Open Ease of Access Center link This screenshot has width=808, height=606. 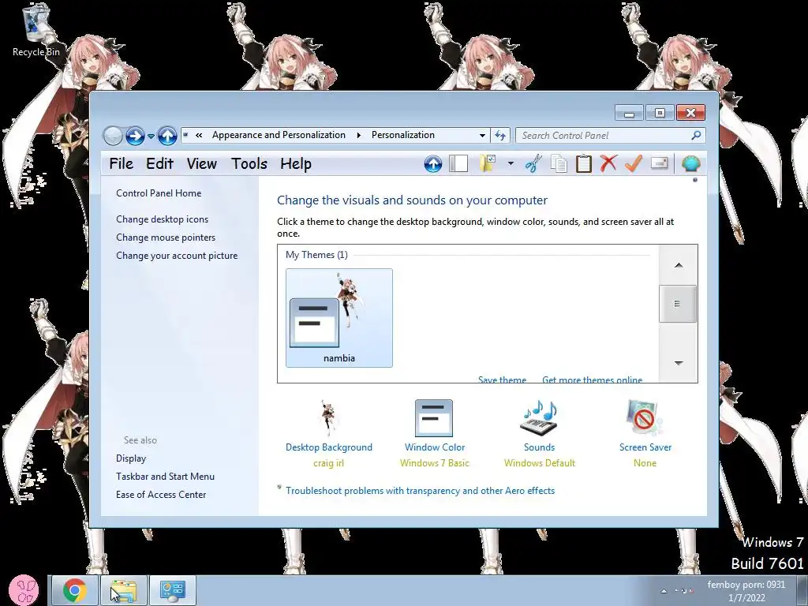(161, 494)
